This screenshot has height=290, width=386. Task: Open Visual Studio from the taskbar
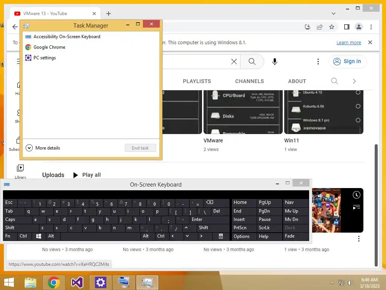tap(77, 282)
